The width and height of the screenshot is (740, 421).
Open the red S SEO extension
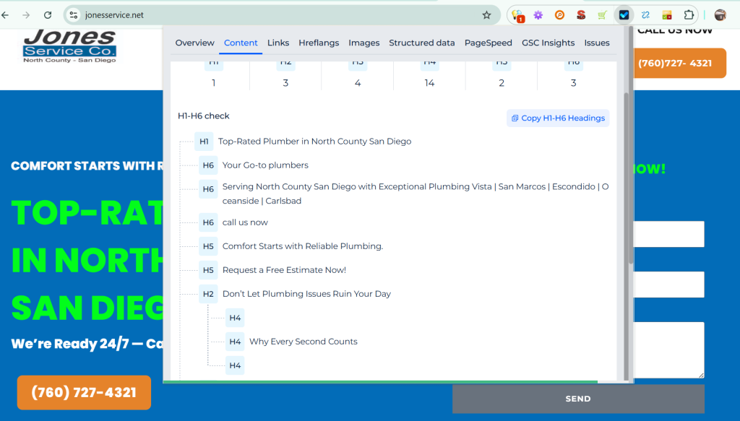(x=581, y=15)
